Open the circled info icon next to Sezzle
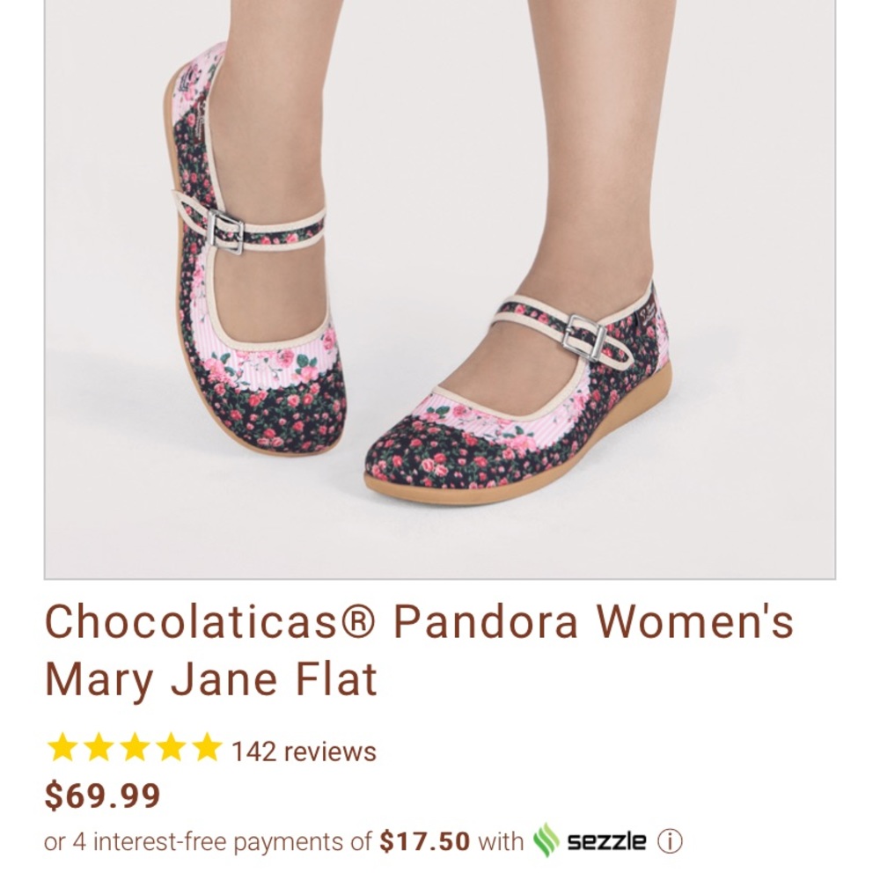 pos(671,840)
